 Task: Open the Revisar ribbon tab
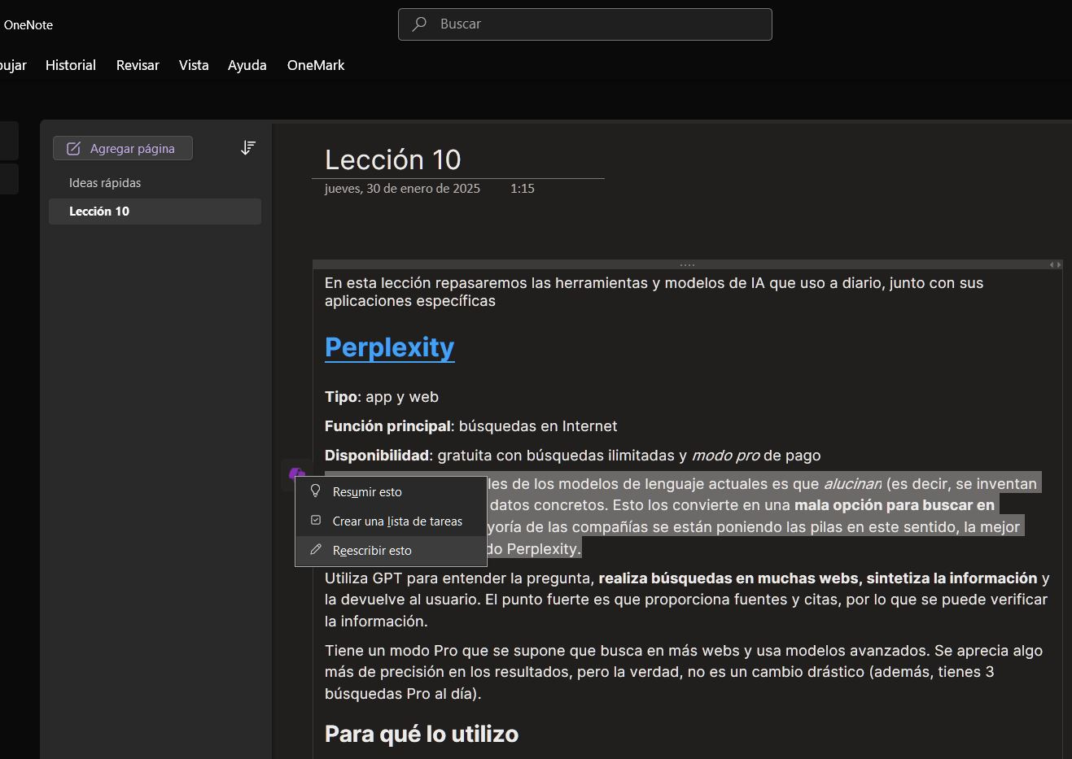tap(138, 65)
